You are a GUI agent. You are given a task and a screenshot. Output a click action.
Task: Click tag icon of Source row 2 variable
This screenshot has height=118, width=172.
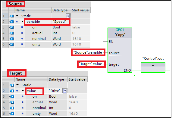pyautogui.click(x=11, y=22)
